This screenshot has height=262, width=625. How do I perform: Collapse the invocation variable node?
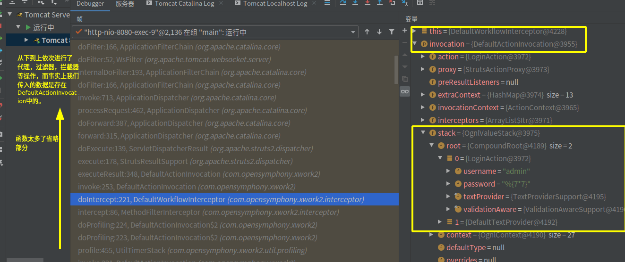(414, 44)
